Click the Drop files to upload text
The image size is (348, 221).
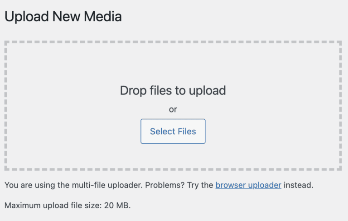pos(173,90)
